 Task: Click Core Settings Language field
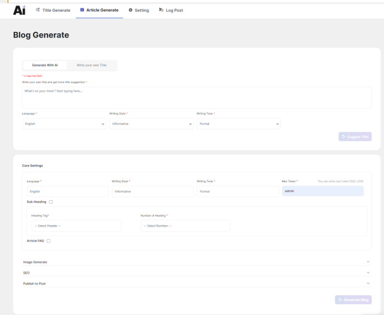pos(68,192)
